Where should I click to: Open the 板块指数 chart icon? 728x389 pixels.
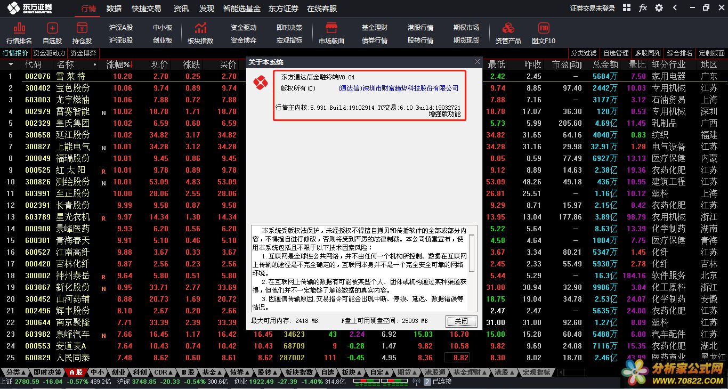(200, 28)
